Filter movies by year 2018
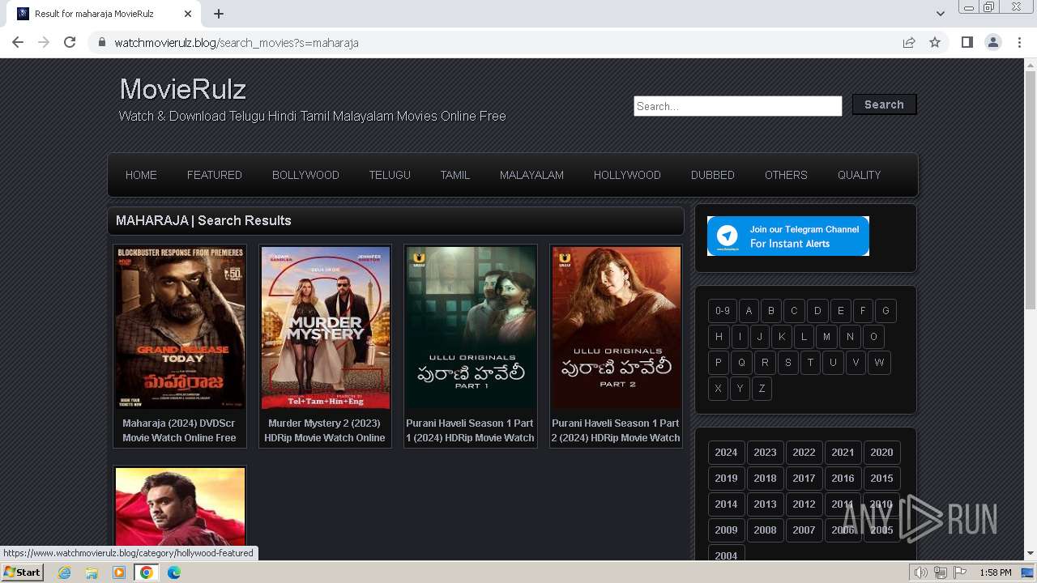1037x583 pixels. pyautogui.click(x=765, y=479)
